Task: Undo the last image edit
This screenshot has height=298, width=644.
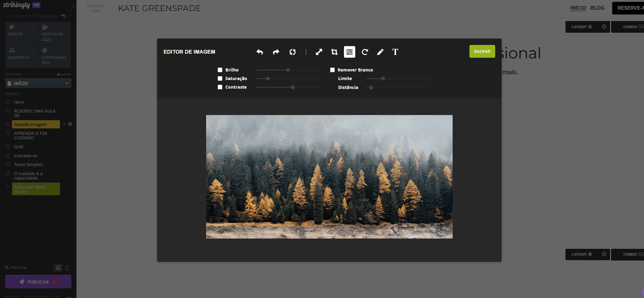Action: [260, 52]
